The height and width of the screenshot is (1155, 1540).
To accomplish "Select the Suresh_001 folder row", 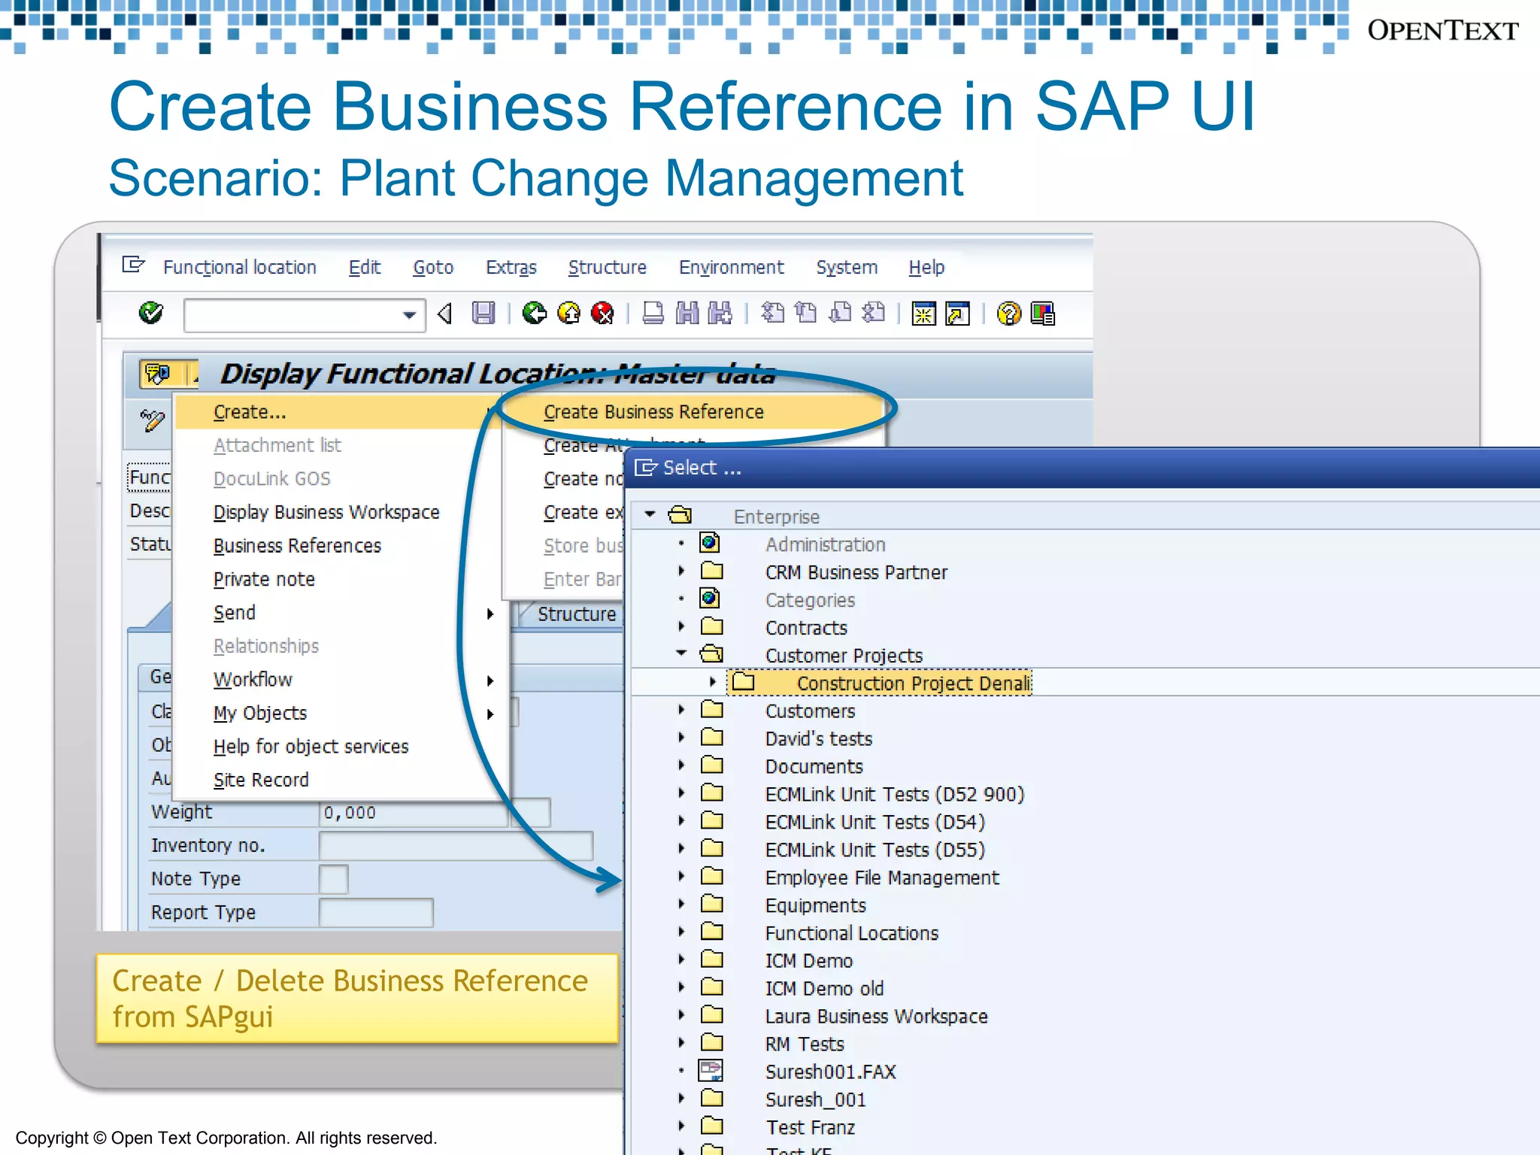I will click(815, 1099).
